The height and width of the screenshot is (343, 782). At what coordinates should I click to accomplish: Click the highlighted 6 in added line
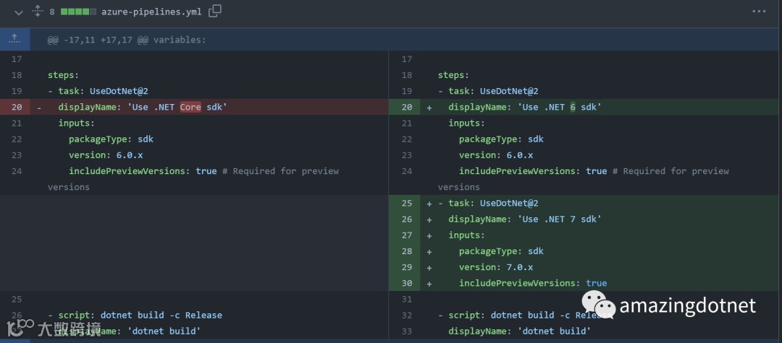pyautogui.click(x=573, y=107)
